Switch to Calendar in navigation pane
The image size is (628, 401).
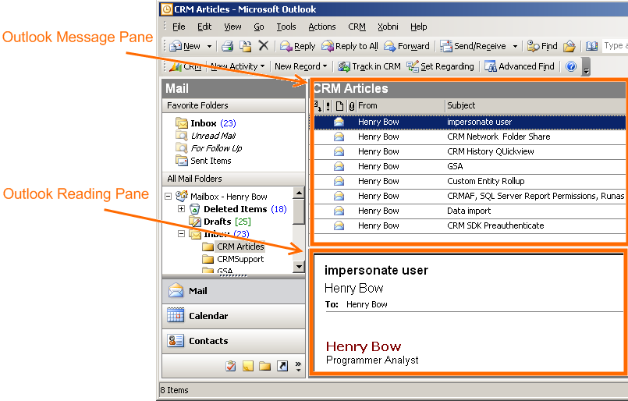pos(233,316)
